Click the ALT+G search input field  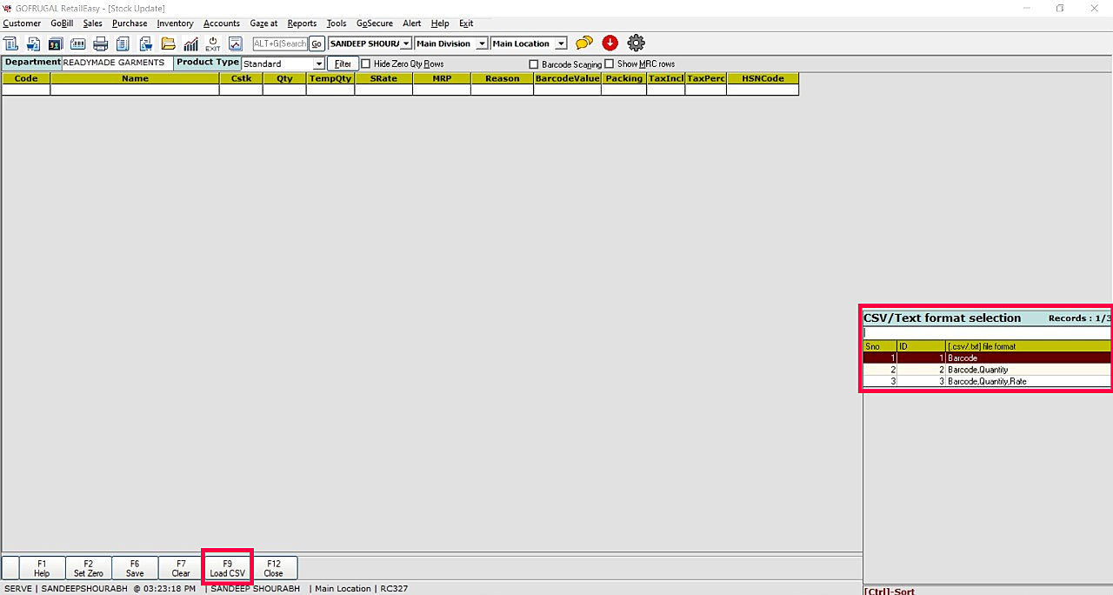[x=280, y=43]
